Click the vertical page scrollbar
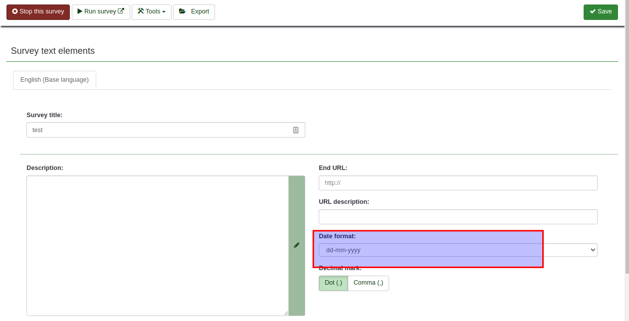The height and width of the screenshot is (321, 629). [627, 150]
